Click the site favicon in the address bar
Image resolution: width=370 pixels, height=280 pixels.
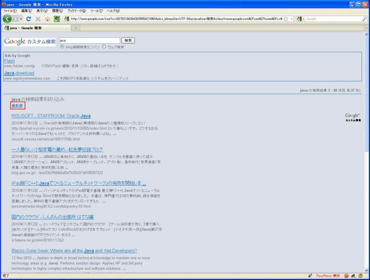(67, 19)
